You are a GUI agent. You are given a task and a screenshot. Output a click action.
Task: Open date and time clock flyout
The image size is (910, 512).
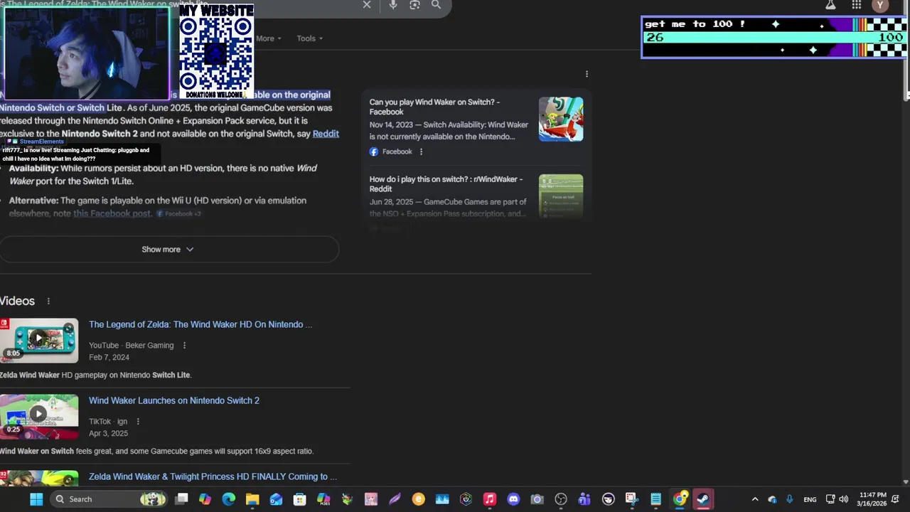872,499
